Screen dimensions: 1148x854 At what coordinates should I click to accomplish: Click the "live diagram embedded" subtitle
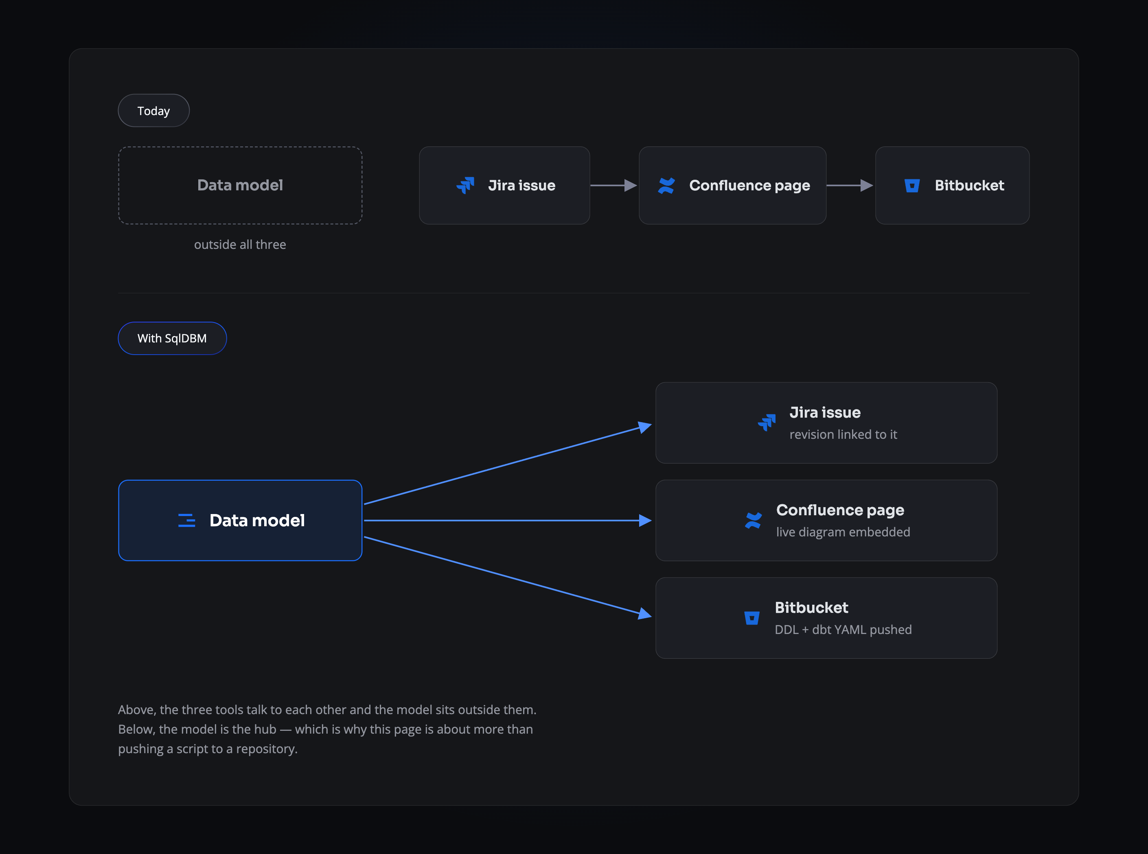pyautogui.click(x=843, y=532)
